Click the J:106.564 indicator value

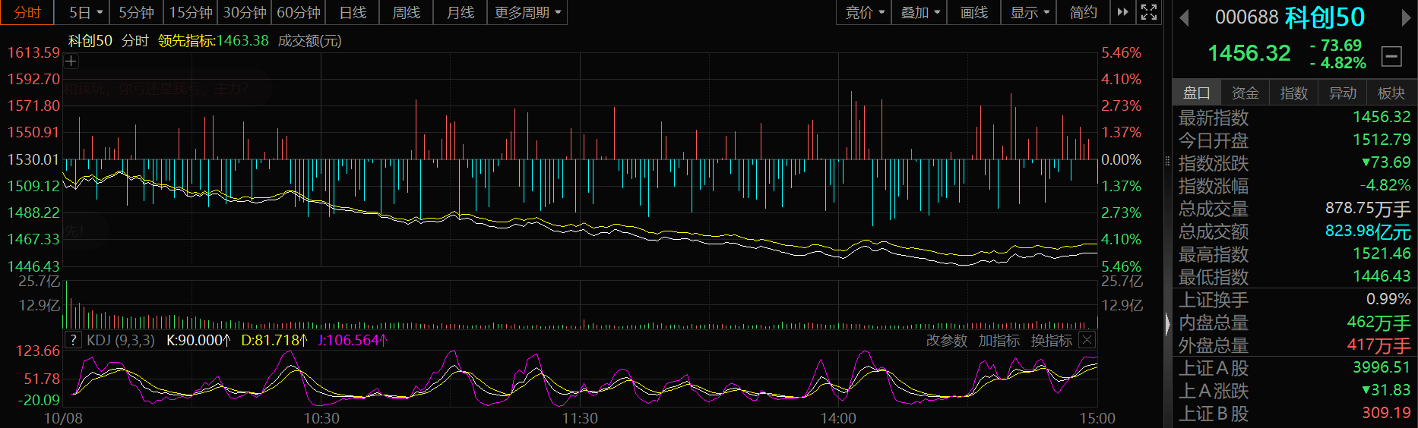click(x=353, y=340)
